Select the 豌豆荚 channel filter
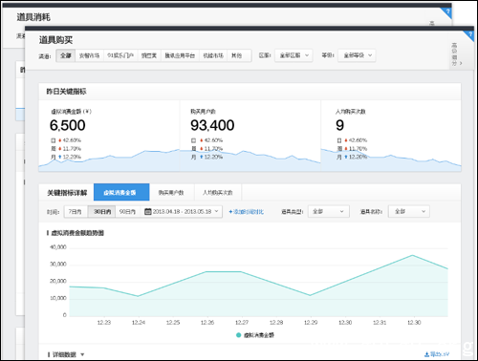478x361 pixels. (149, 55)
